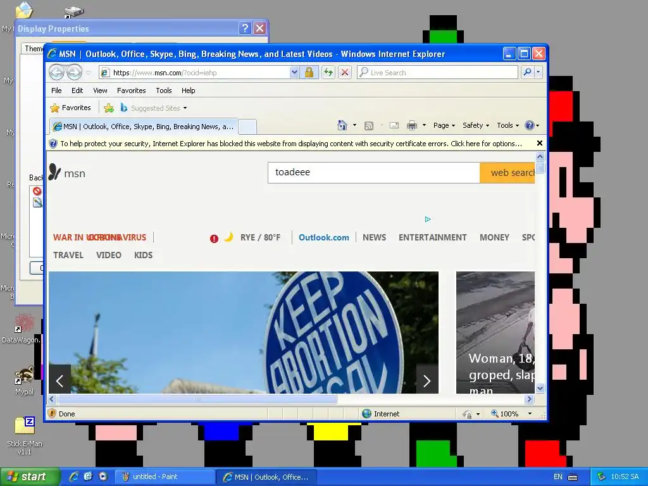Open the 100% zoom level dropdown
648x486 pixels.
coord(530,414)
